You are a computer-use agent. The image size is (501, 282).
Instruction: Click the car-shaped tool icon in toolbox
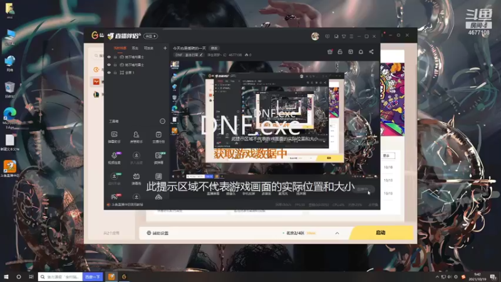[158, 197]
